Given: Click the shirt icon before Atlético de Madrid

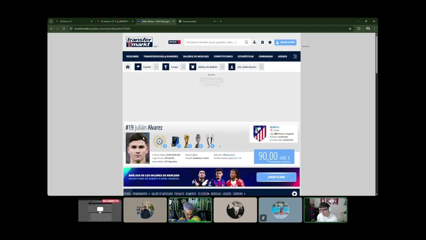Looking at the screenshot, I should (x=193, y=67).
